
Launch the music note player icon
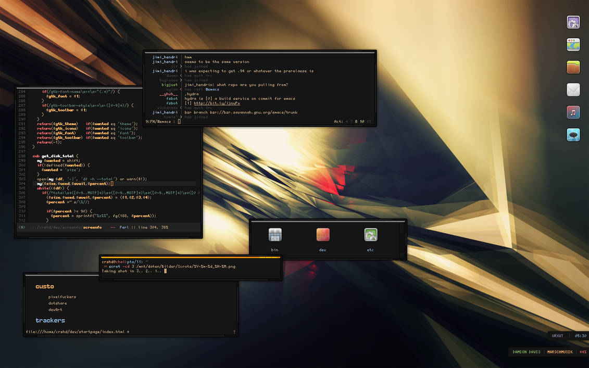coord(573,112)
